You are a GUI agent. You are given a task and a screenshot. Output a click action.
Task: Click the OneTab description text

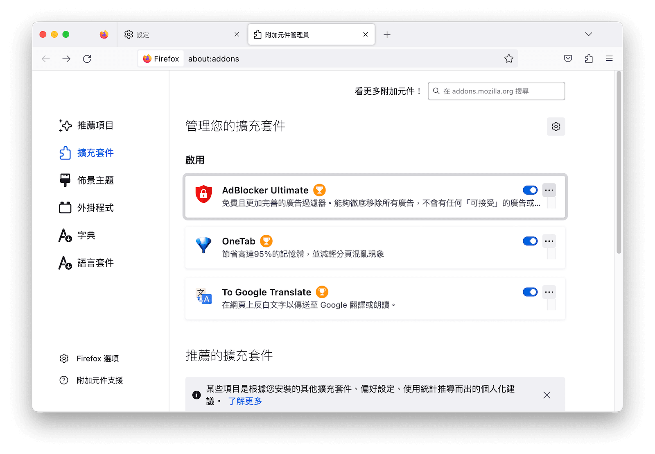click(303, 254)
